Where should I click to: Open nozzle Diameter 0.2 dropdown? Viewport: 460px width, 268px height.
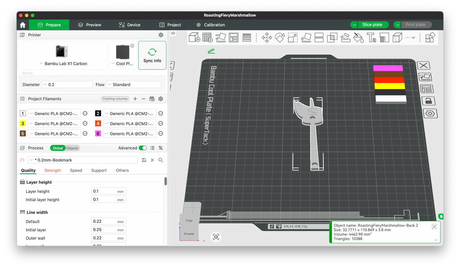click(67, 85)
